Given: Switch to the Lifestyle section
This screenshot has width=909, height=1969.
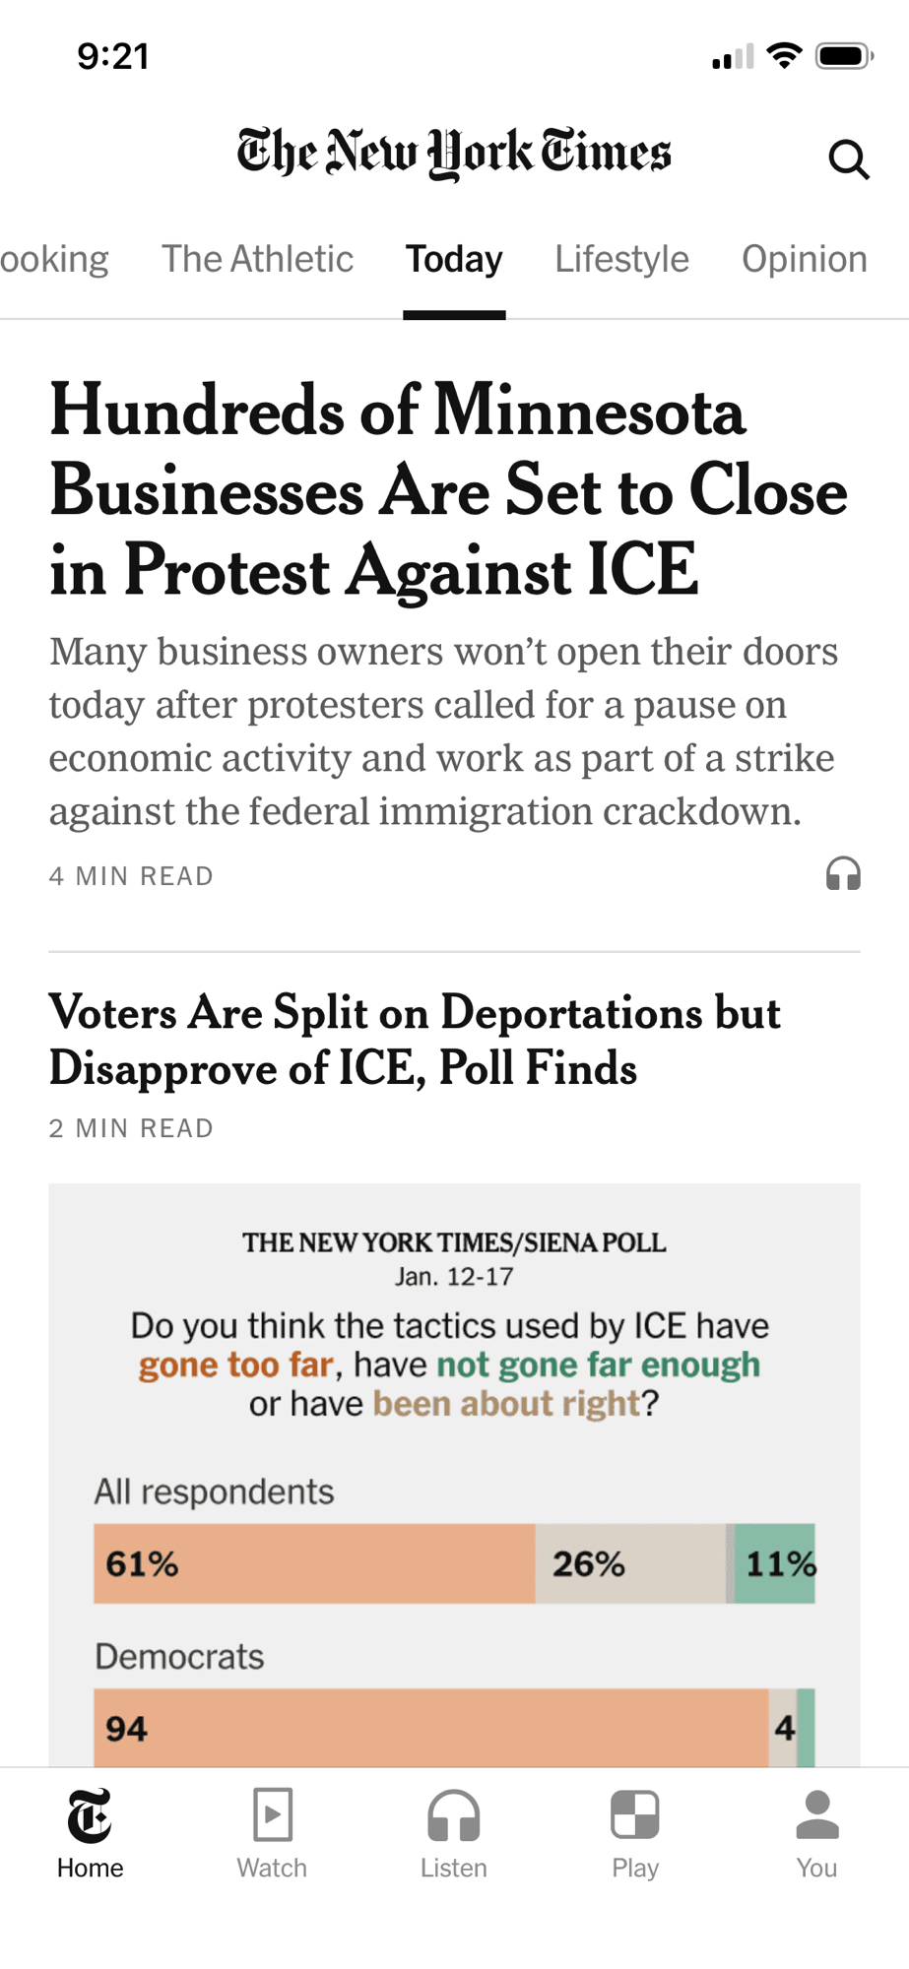Looking at the screenshot, I should [621, 259].
